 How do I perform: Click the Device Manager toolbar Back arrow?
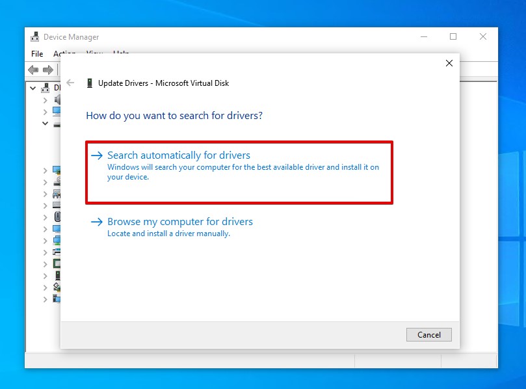coord(33,70)
